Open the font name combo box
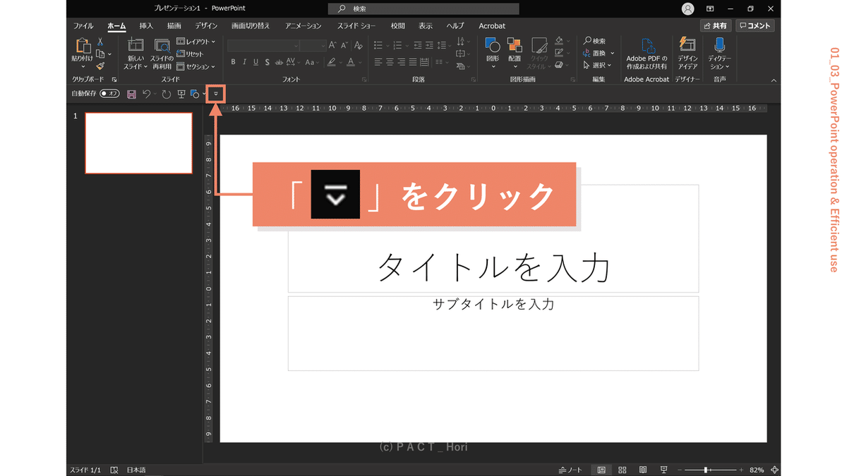The width and height of the screenshot is (847, 476). pyautogui.click(x=263, y=44)
